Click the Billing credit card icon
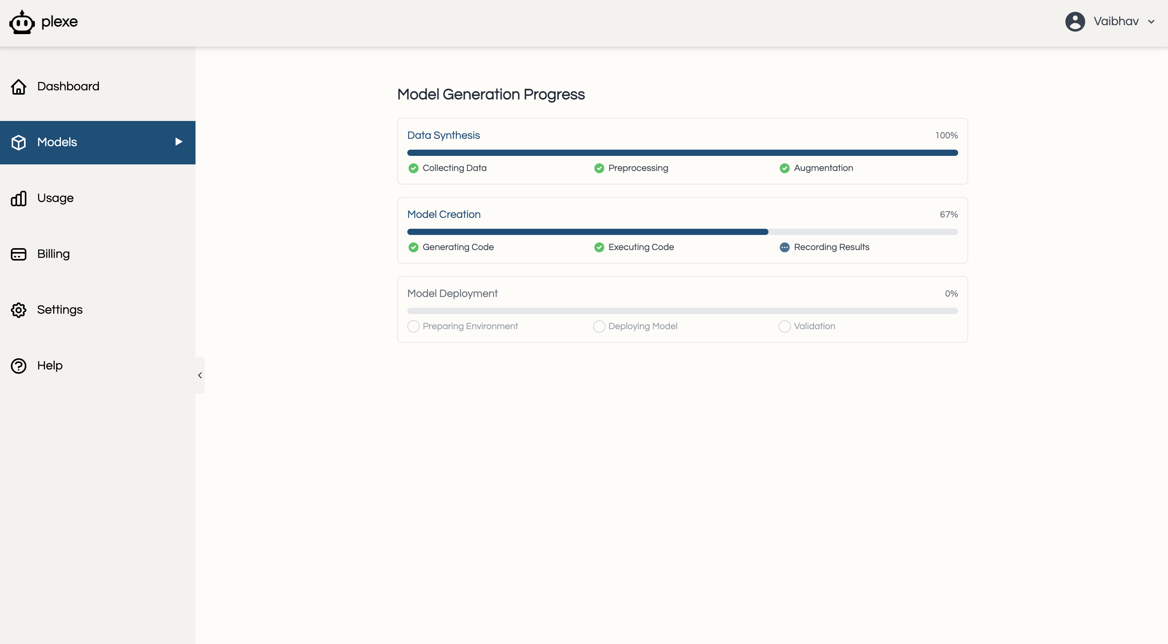 tap(19, 254)
